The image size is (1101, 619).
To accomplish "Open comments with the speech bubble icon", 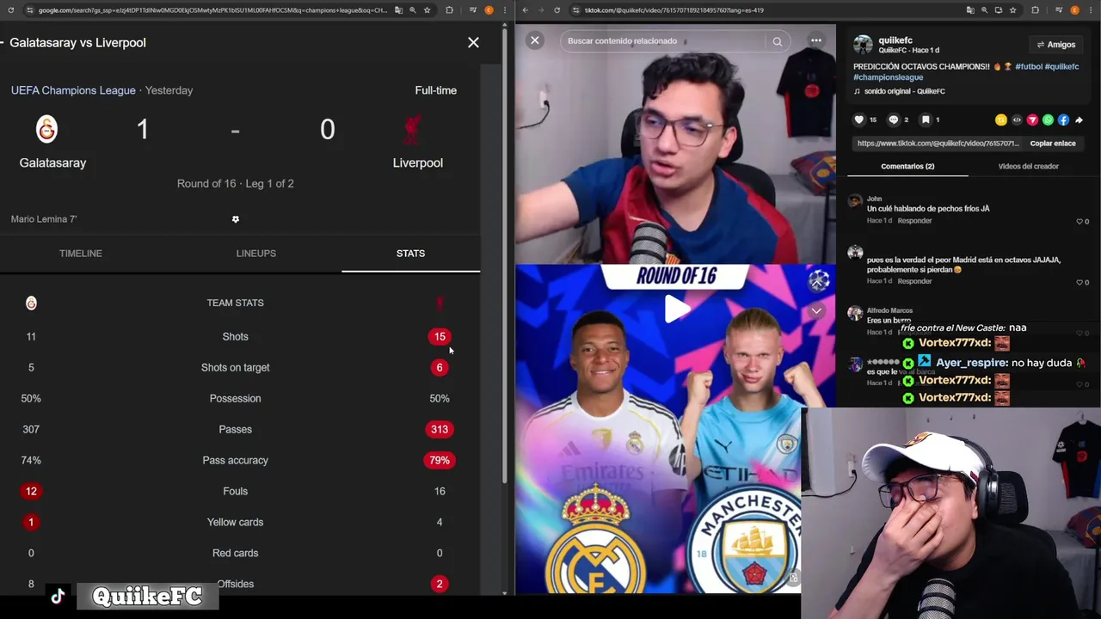I will click(894, 120).
